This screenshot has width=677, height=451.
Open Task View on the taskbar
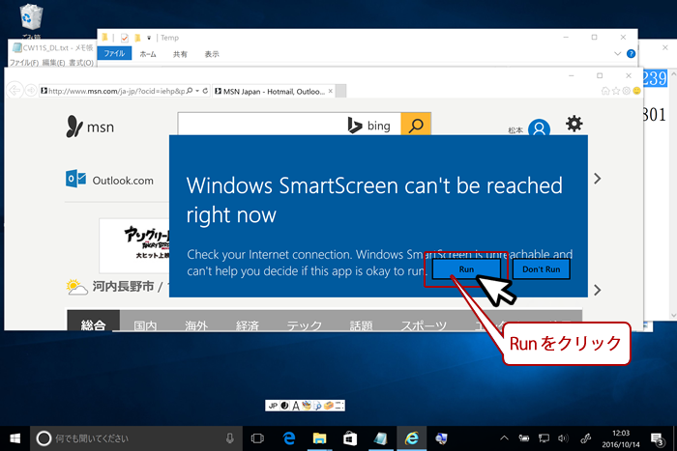(x=257, y=438)
